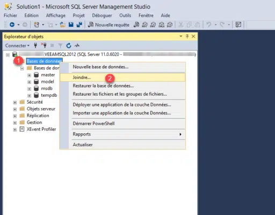This screenshot has height=215, width=275.
Task: Expand the master database node
Action: point(29,75)
